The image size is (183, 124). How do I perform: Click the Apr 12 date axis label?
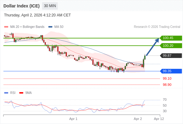point(159,119)
